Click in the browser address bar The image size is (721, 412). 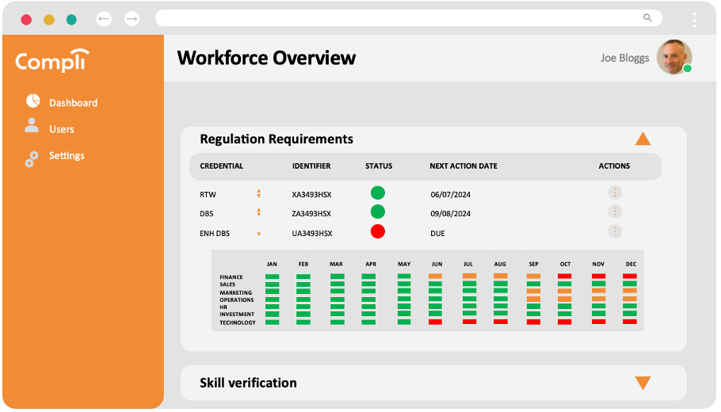point(408,18)
